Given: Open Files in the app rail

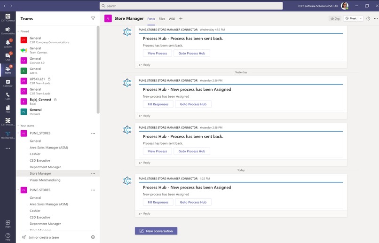Looking at the screenshot, I should pyautogui.click(x=8, y=109).
